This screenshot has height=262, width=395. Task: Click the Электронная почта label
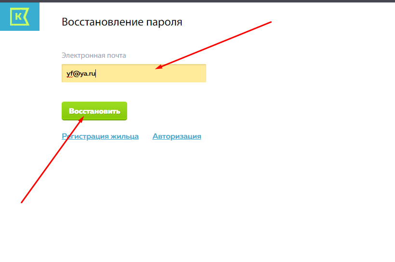[94, 55]
